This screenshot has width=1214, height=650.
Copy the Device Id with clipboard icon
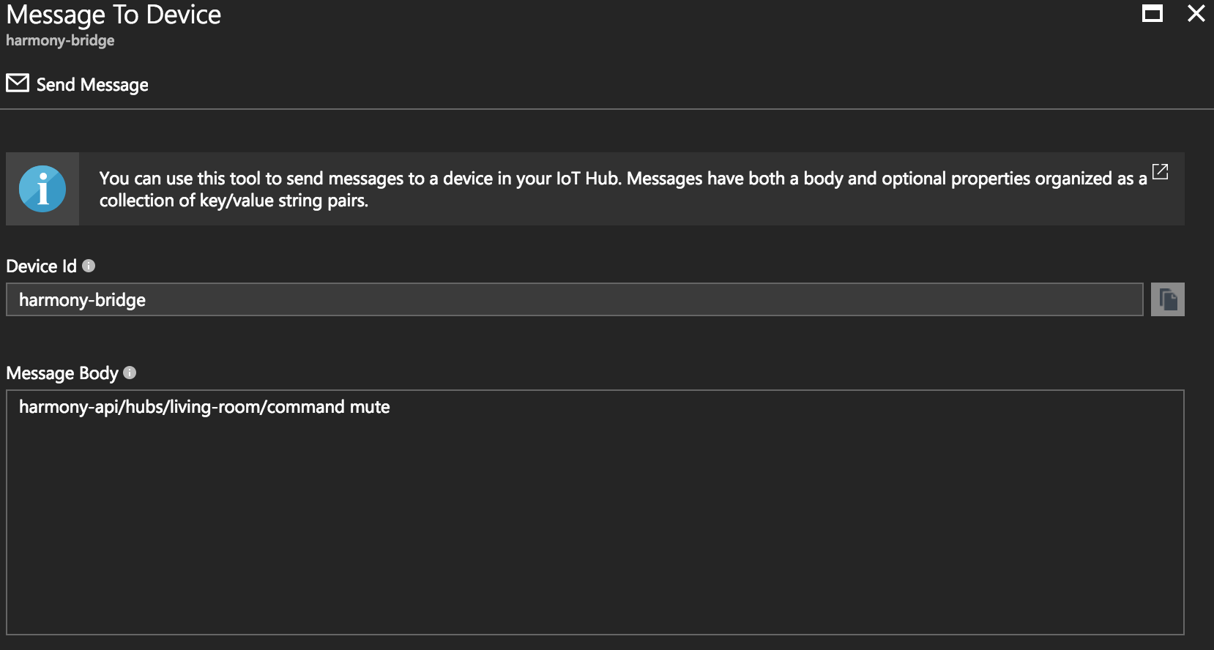[x=1168, y=299]
